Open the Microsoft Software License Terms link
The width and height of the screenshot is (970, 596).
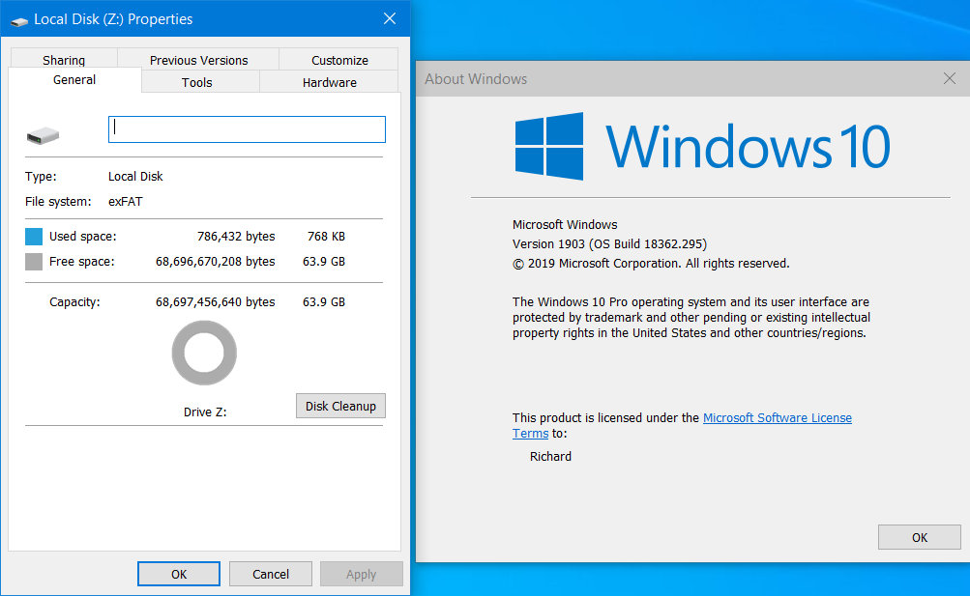coord(777,418)
